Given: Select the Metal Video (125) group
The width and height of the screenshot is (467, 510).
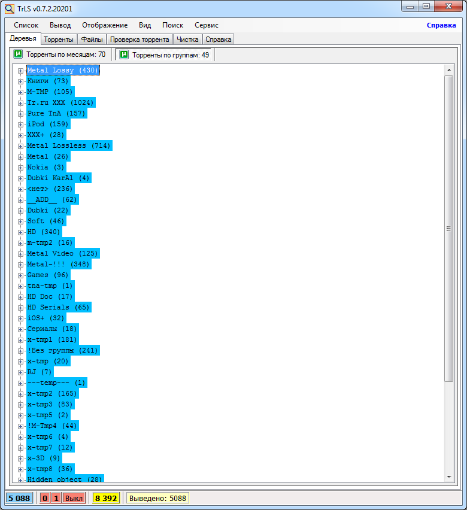Looking at the screenshot, I should coord(63,253).
